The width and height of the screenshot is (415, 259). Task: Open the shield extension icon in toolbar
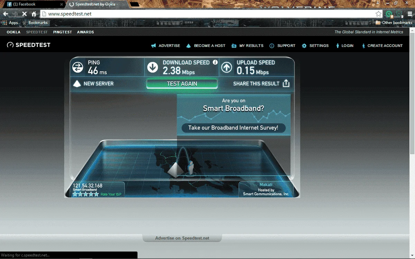coord(400,14)
